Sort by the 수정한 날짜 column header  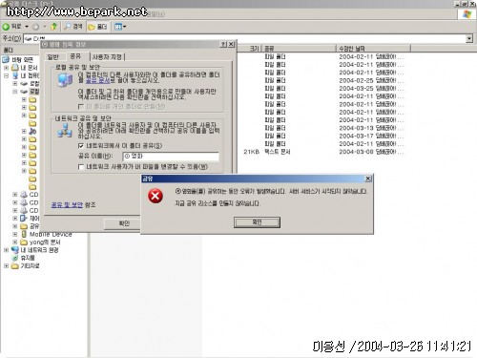click(x=373, y=49)
